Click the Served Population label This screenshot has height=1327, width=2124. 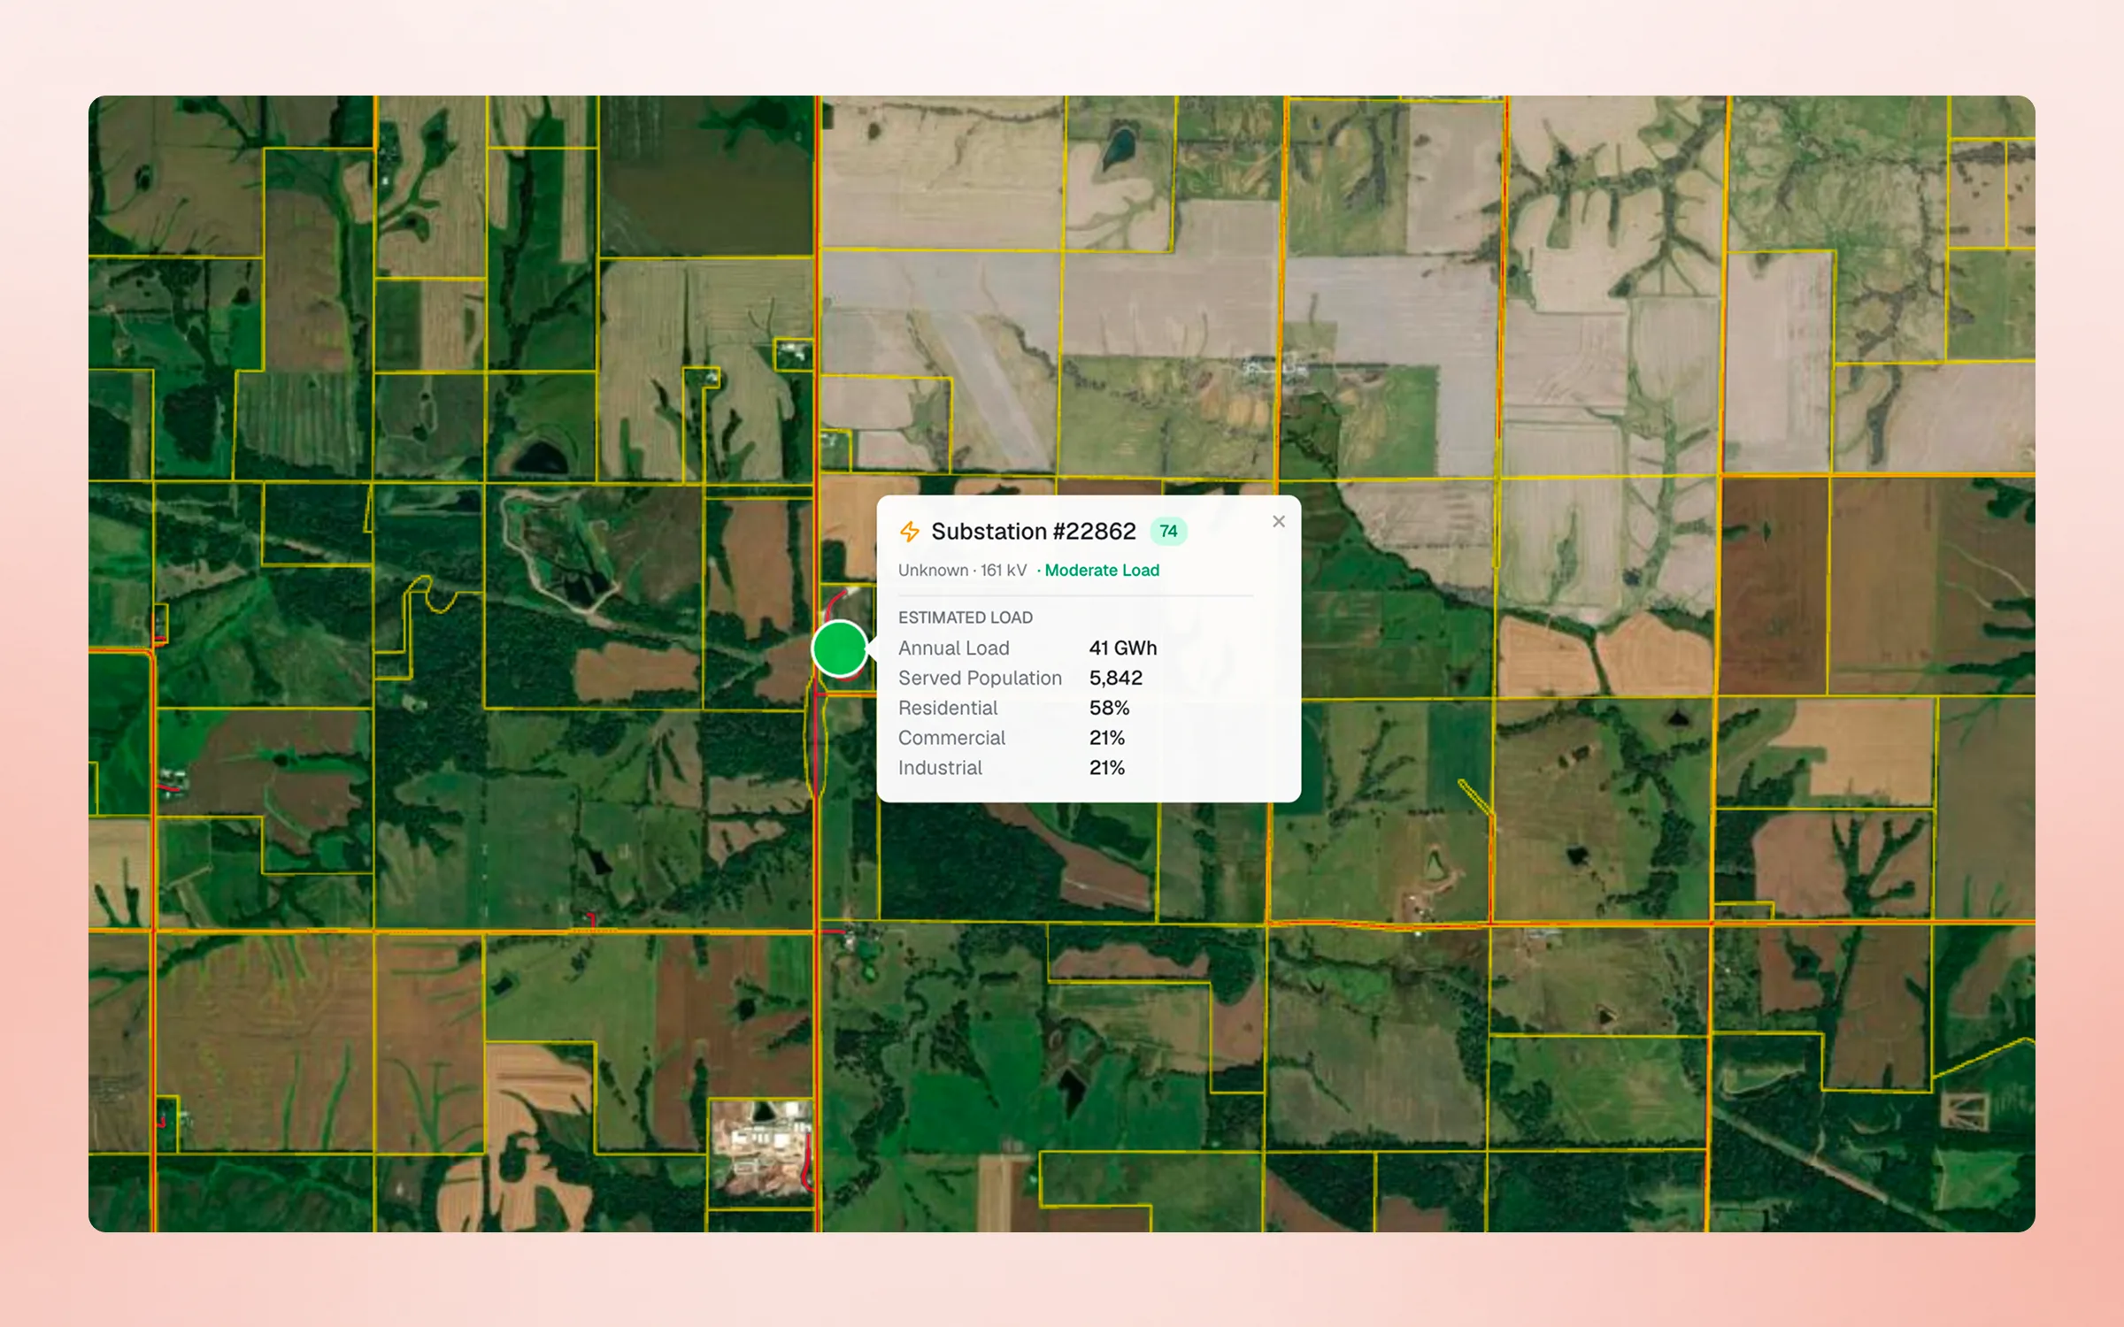[980, 679]
